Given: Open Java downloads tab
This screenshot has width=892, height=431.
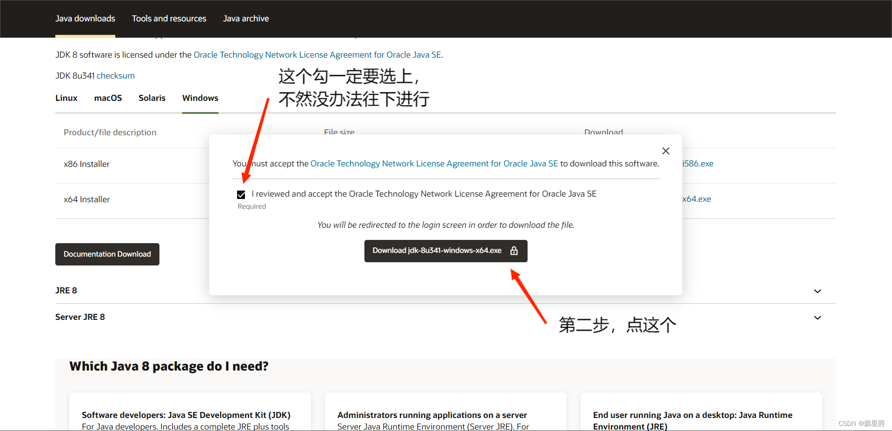Looking at the screenshot, I should pos(85,19).
